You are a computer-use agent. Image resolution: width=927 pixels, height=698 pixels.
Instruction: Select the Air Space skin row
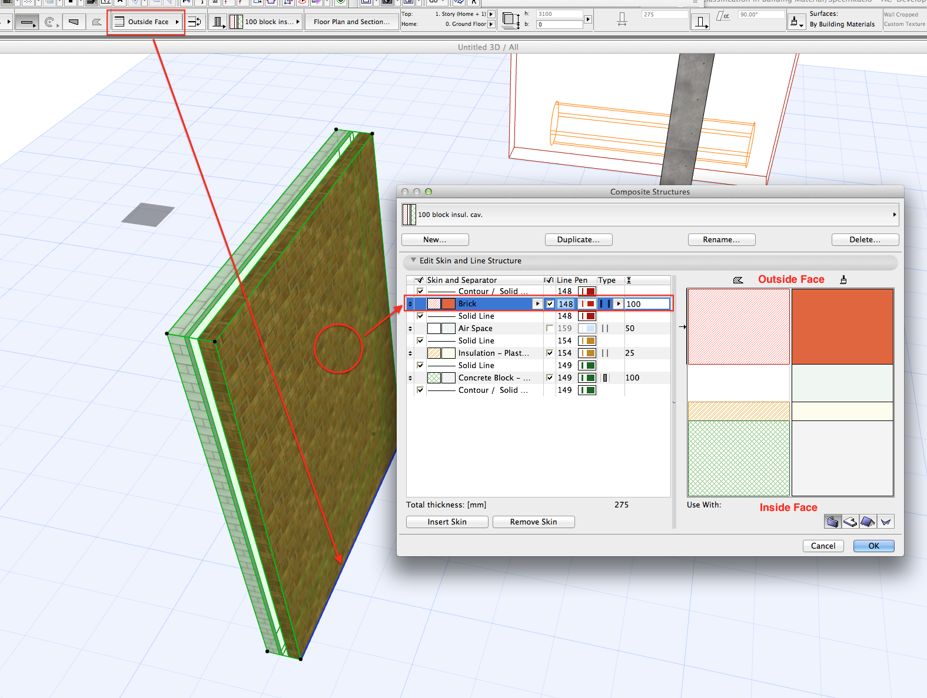[x=476, y=328]
